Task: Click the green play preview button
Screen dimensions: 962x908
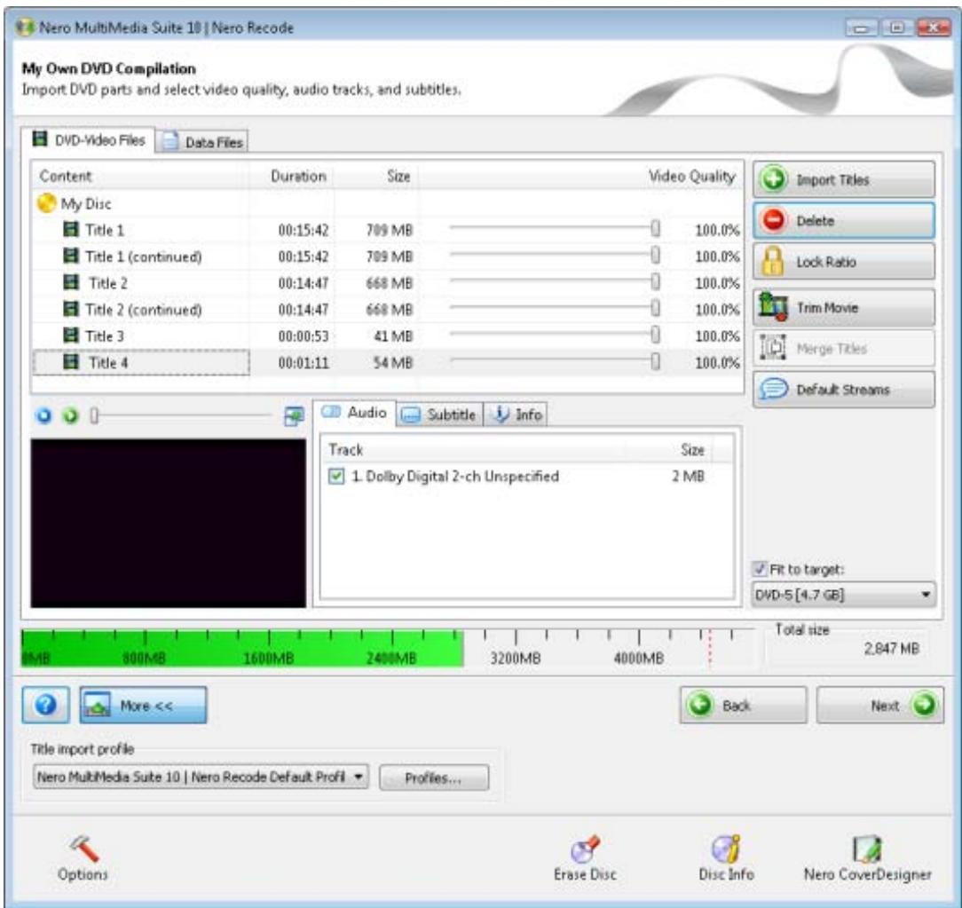Action: coord(71,415)
